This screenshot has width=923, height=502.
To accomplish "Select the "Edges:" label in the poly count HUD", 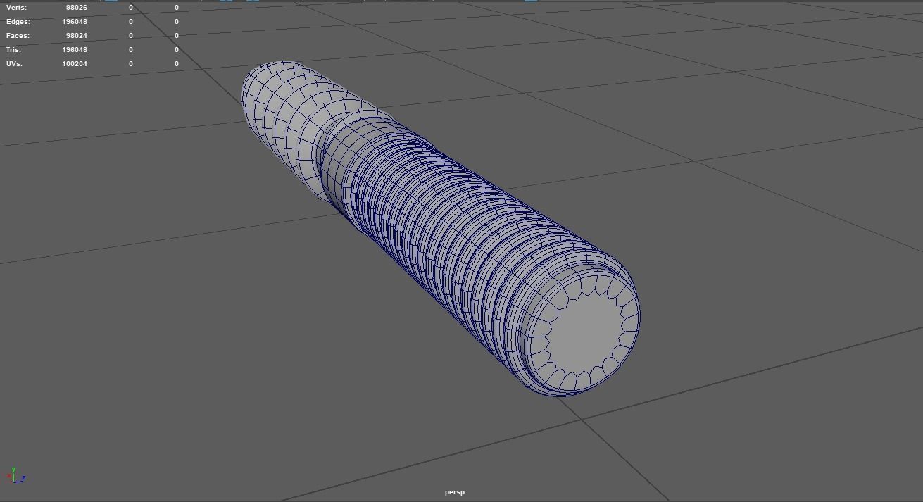I will pos(18,22).
